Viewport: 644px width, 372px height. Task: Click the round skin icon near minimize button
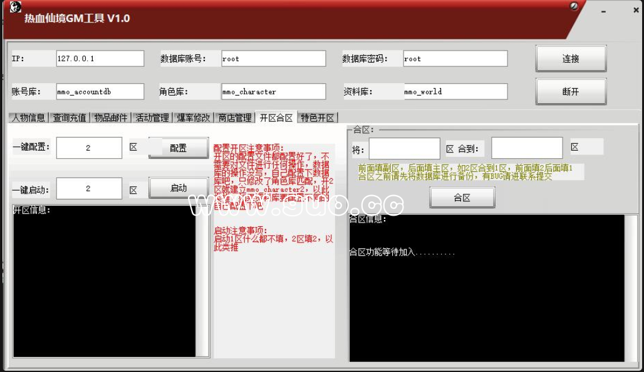tap(574, 6)
